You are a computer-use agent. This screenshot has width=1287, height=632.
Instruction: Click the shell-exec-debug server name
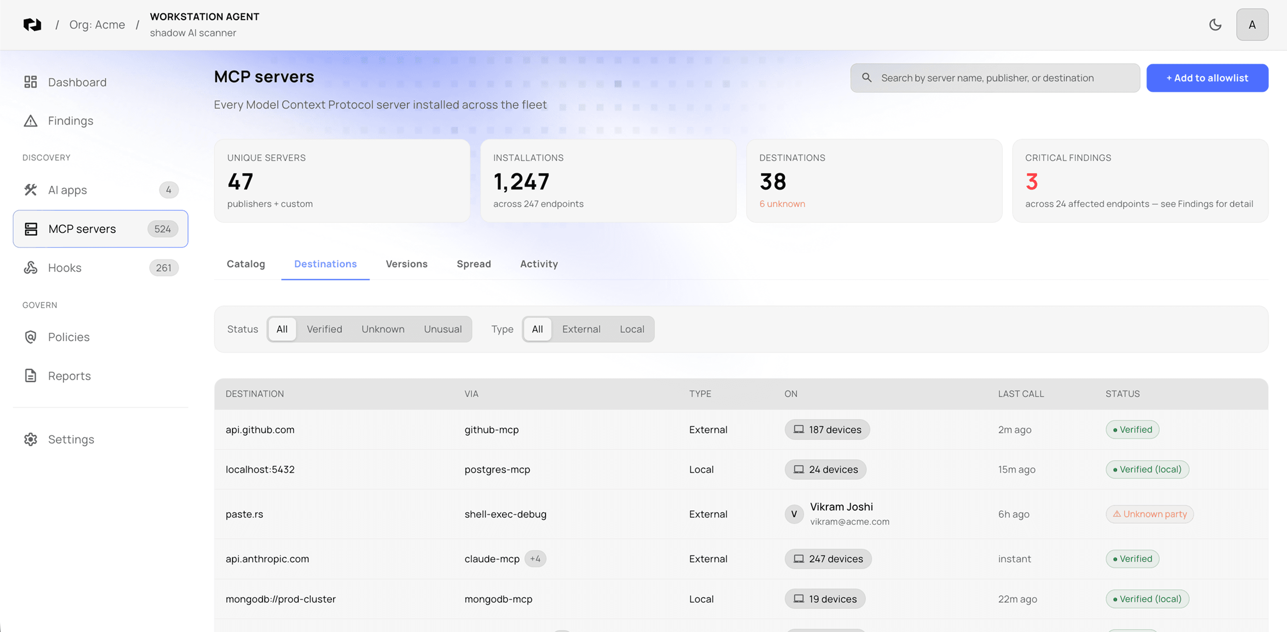point(505,514)
